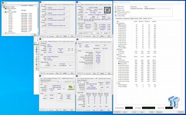186x115 pixels.
Task: Click the CPU Utilization hourglass icon
Action: coord(119,85)
